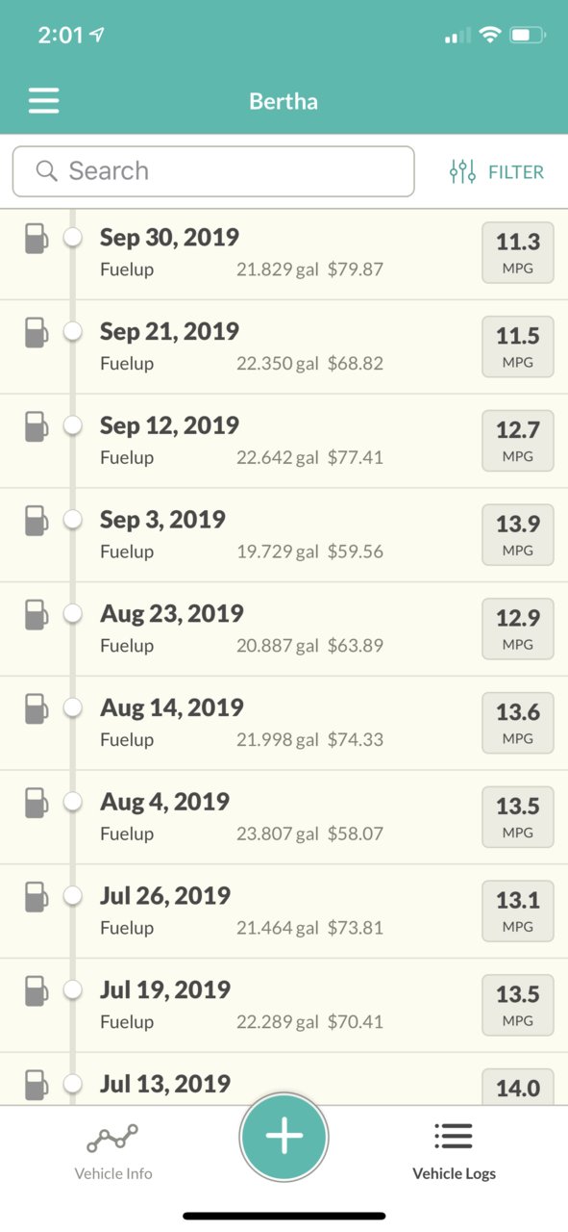
Task: Tap the Bertha vehicle title
Action: click(284, 101)
